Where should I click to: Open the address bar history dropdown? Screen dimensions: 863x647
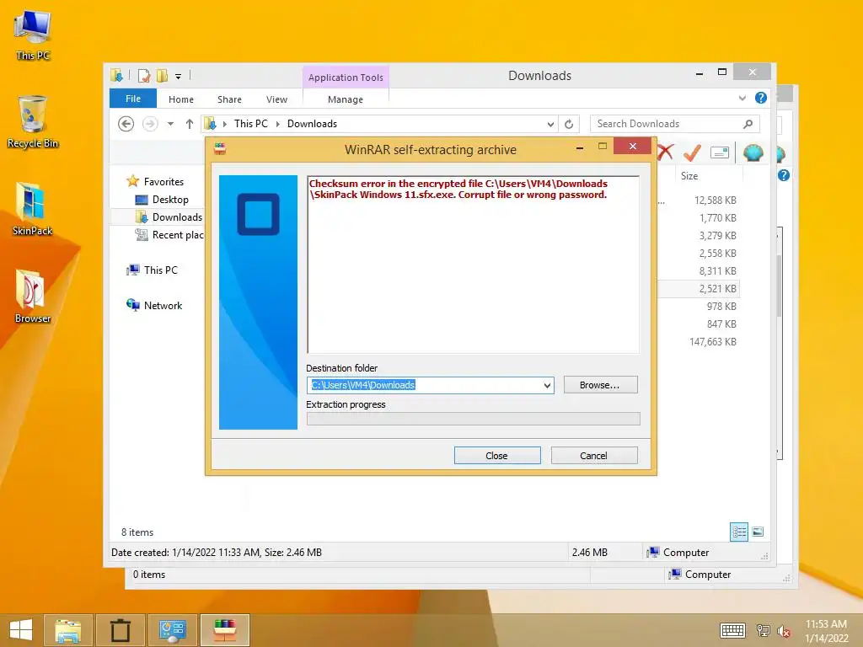tap(550, 125)
